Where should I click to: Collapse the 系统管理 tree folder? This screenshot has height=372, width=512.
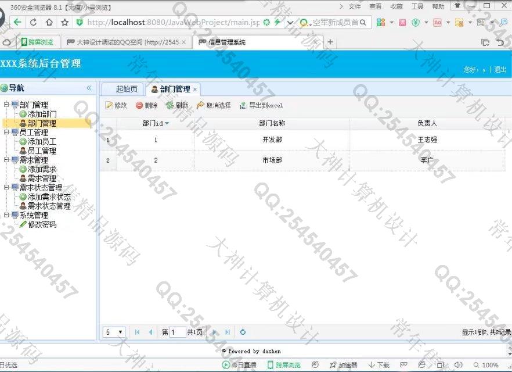pos(6,214)
